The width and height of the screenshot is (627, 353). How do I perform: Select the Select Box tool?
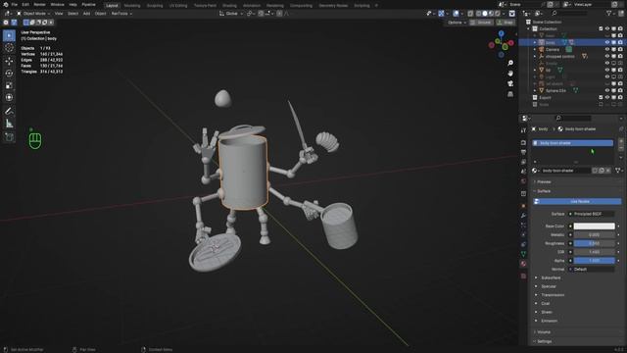(9, 35)
